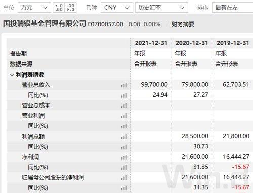Select the 21,800.00 total profit cell
The width and height of the screenshot is (253, 193).
pos(236,136)
